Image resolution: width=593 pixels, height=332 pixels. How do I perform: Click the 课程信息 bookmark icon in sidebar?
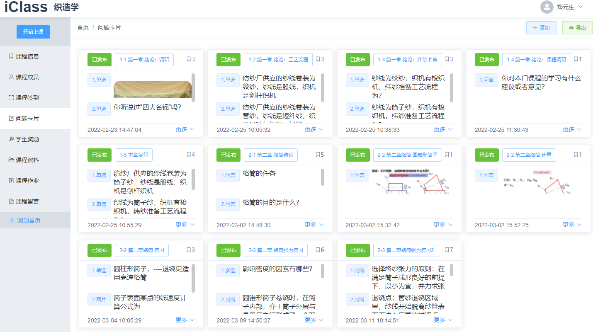point(11,56)
